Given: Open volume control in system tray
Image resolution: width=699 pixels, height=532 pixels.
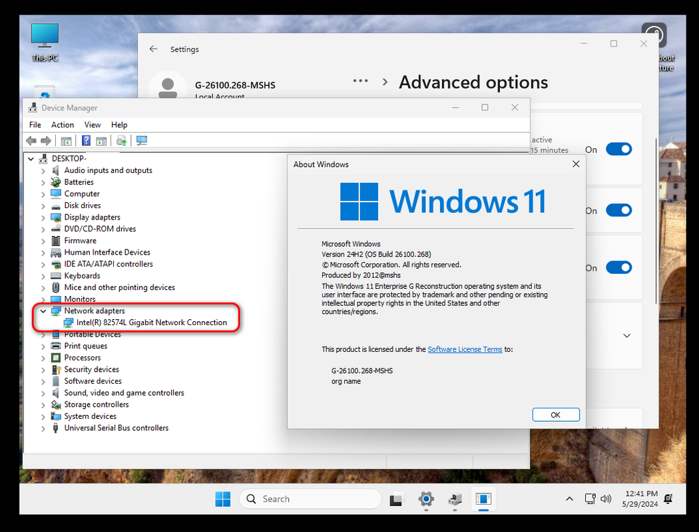Looking at the screenshot, I should [x=606, y=499].
